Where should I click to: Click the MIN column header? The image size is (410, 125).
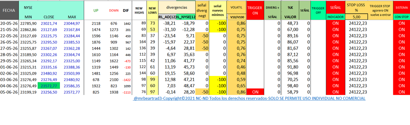pos(28,17)
